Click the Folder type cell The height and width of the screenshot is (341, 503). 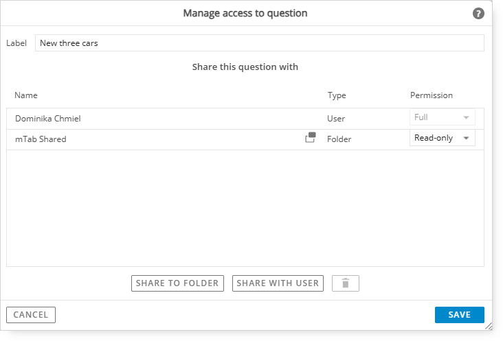339,139
